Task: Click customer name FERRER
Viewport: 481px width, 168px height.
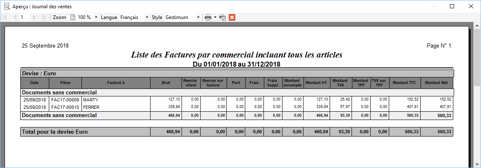Action: point(91,107)
